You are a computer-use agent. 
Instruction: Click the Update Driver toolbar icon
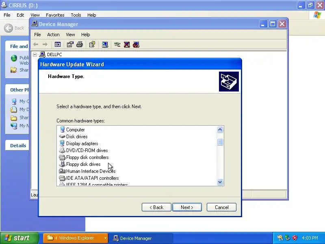(x=117, y=44)
